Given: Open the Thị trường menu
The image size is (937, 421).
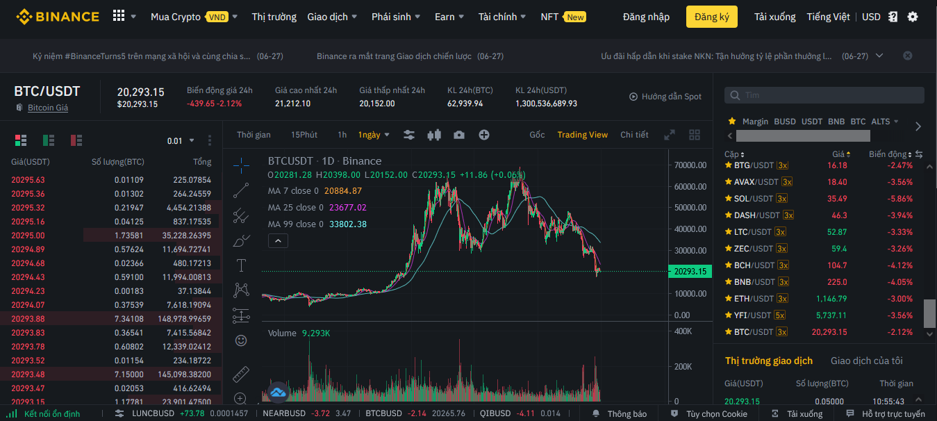Looking at the screenshot, I should click(x=274, y=17).
